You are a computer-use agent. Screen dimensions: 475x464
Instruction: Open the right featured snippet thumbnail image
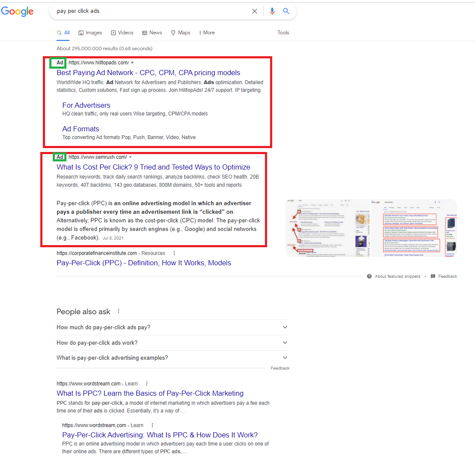414,228
